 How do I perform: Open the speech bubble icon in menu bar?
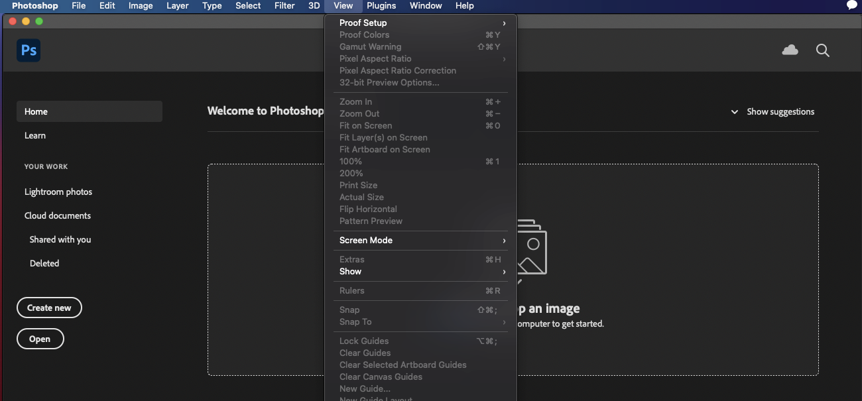pyautogui.click(x=852, y=5)
